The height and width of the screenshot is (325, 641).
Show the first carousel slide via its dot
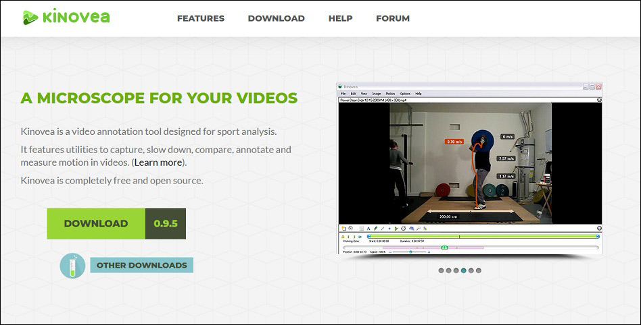[441, 270]
